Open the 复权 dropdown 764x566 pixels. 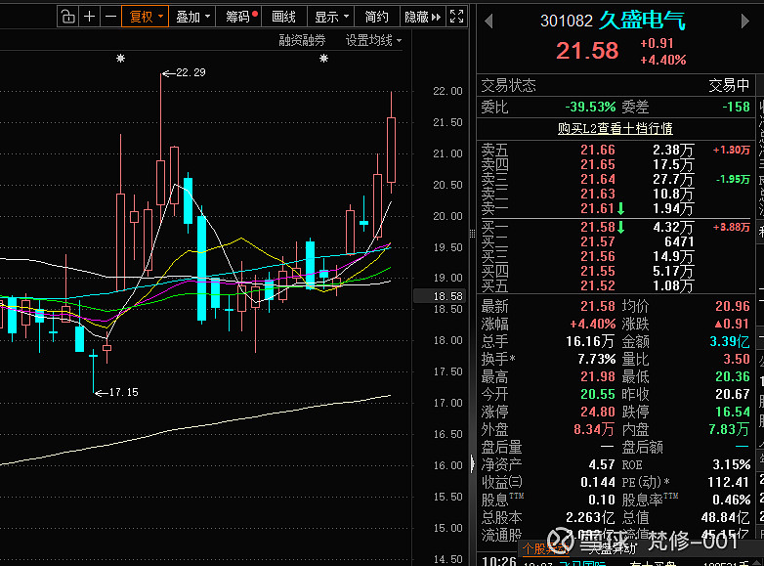[146, 17]
